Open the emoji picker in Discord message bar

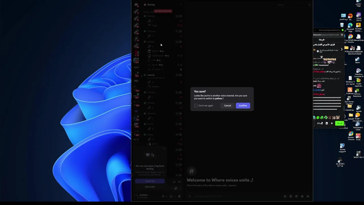click(302, 196)
